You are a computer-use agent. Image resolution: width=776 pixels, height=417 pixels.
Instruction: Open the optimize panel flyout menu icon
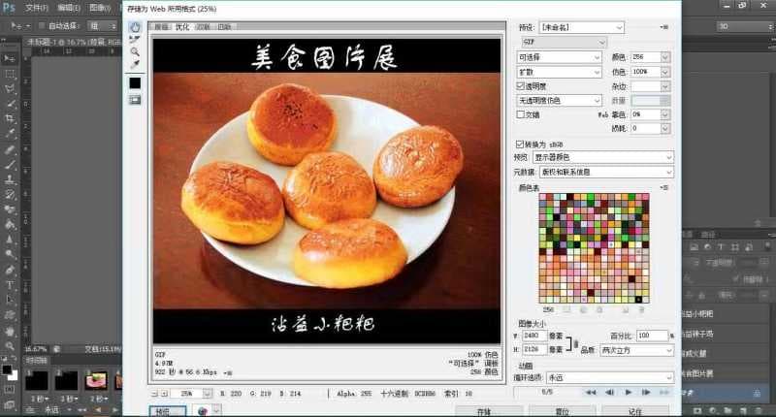(664, 27)
